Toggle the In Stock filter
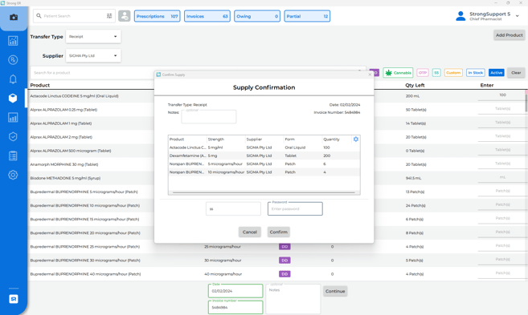The width and height of the screenshot is (528, 315). coord(476,72)
